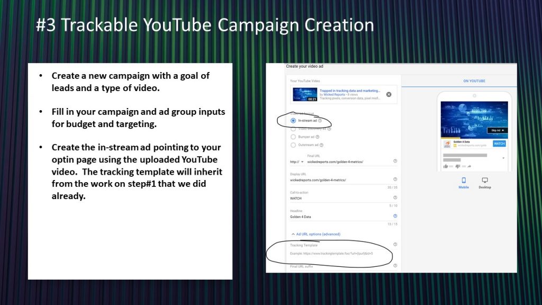Open 'Trapped in tracking data' video link
Screen dimensions: 542x305
[x=350, y=91]
